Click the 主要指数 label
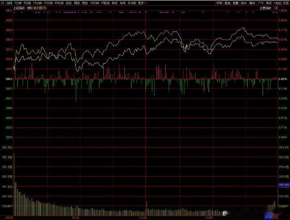The image size is (290, 220). pos(265,8)
